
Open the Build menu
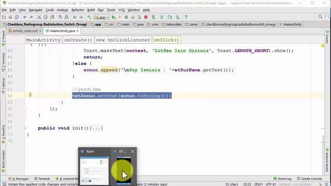[x=91, y=10]
